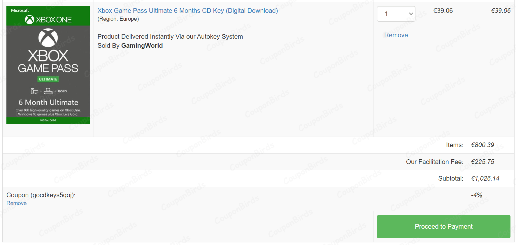516x245 pixels.
Task: Click the PC and console icons beside GOLD
Action: (42, 91)
